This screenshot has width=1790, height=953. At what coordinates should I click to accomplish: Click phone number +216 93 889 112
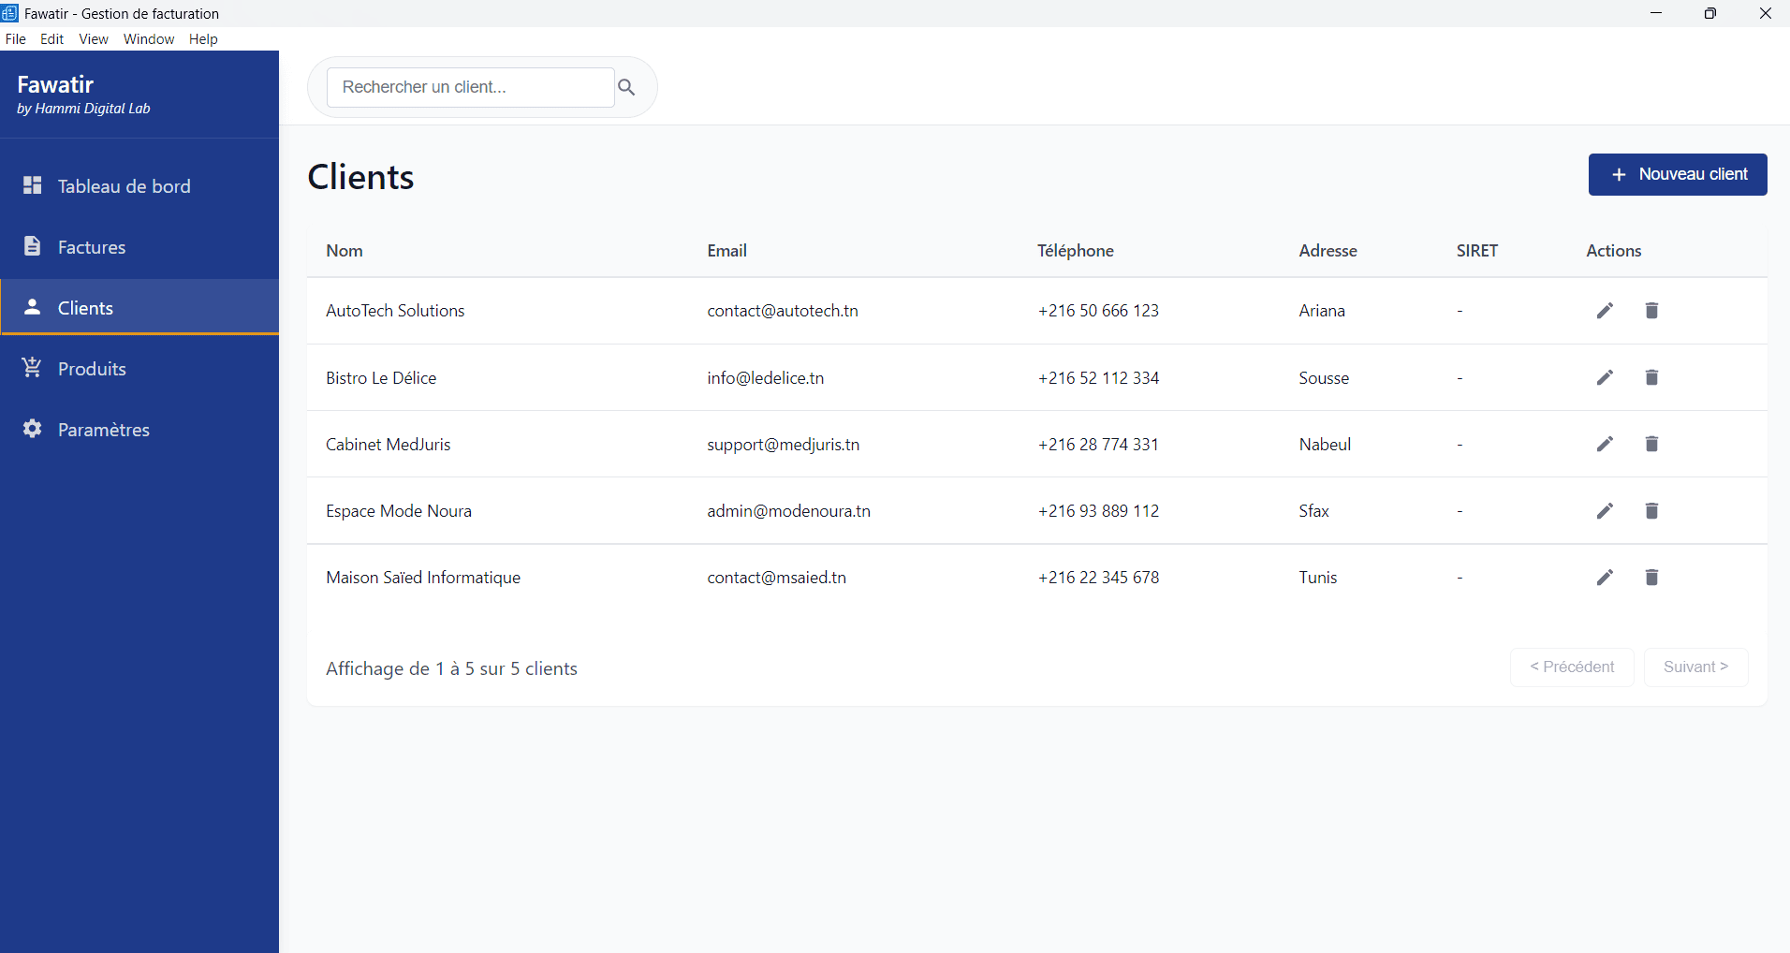[1098, 511]
